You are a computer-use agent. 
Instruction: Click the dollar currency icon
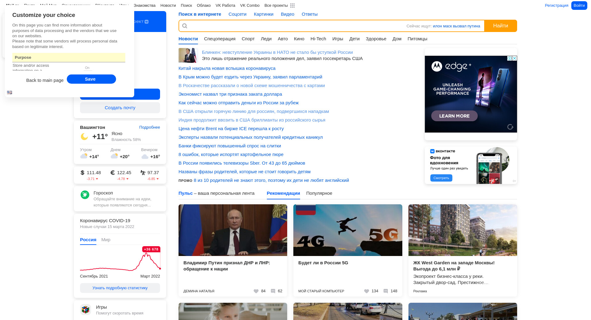click(x=82, y=173)
